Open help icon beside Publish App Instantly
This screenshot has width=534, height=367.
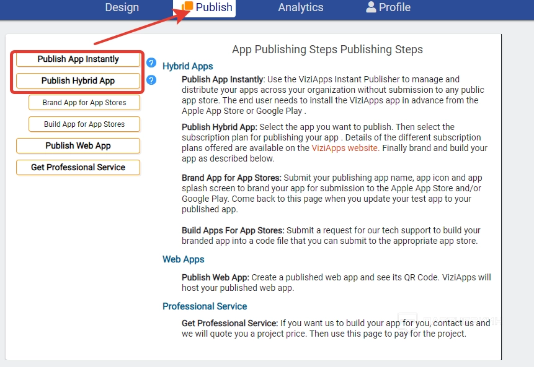(x=151, y=63)
